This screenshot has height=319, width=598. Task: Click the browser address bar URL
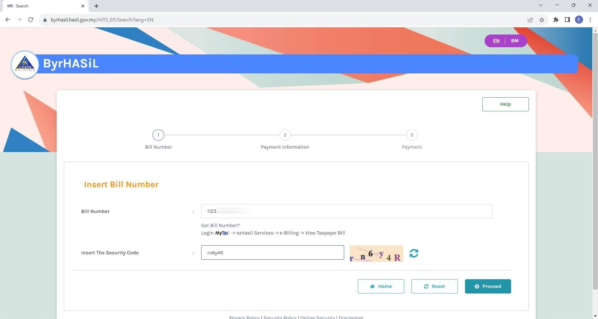tap(102, 20)
